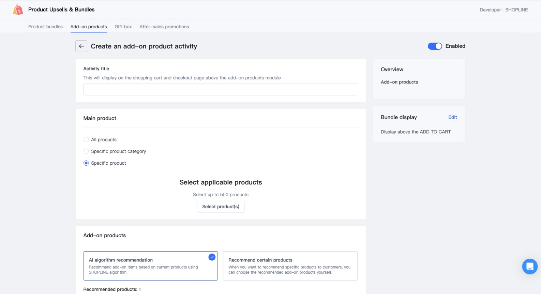This screenshot has height=294, width=541.
Task: Choose Recommend certain products card
Action: 290,266
